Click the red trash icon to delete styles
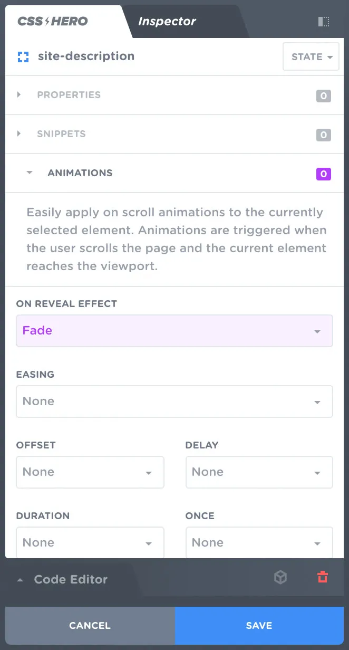This screenshot has height=650, width=349. click(x=322, y=577)
